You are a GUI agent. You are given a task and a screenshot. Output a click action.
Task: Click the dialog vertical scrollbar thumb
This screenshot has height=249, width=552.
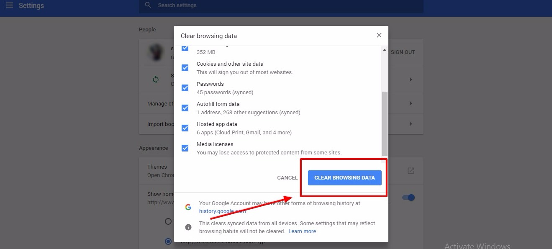pos(385,124)
